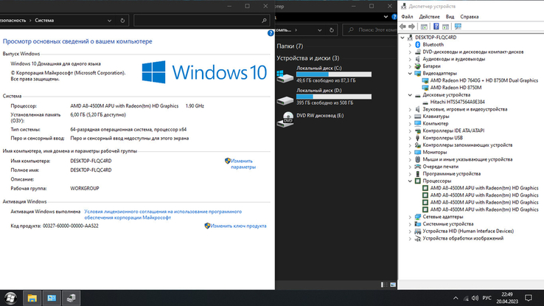
Task: Click refresh icon in Explorer address bar
Action: [x=332, y=30]
